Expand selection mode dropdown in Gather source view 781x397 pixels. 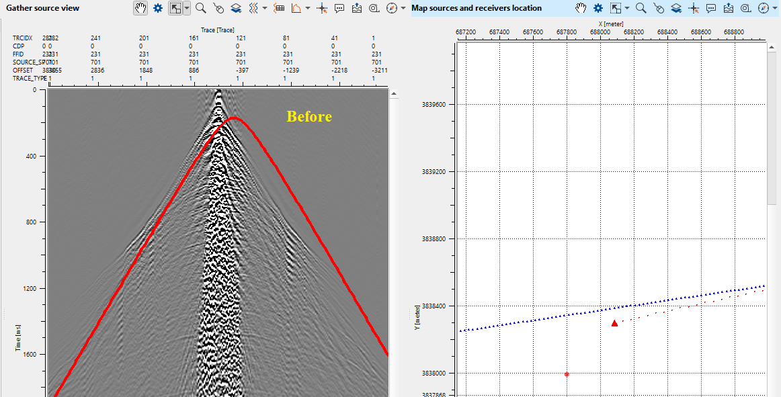186,8
